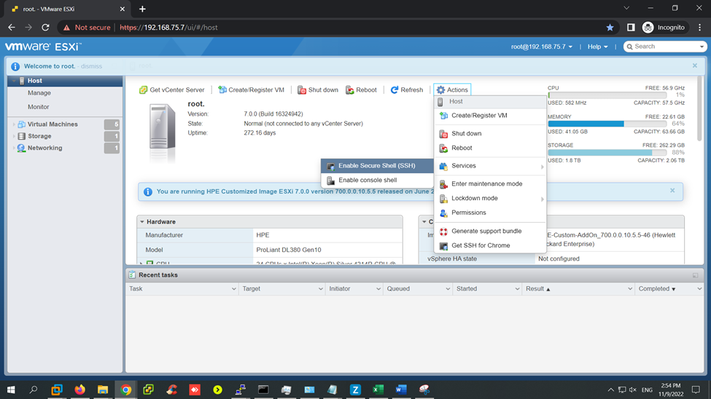Close the HPE Customized Image notification
711x399 pixels.
672,191
